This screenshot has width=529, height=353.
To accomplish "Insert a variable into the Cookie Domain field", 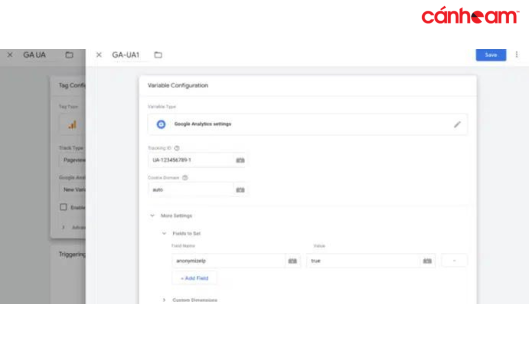I will tap(240, 190).
